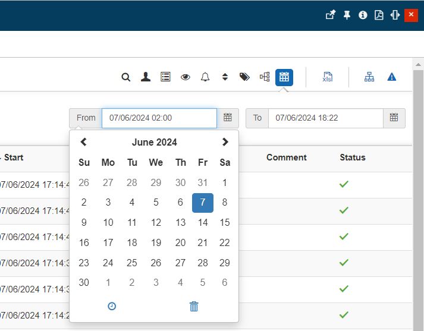Export table to XLS file
Screen dimensions: 424x331
tap(327, 77)
